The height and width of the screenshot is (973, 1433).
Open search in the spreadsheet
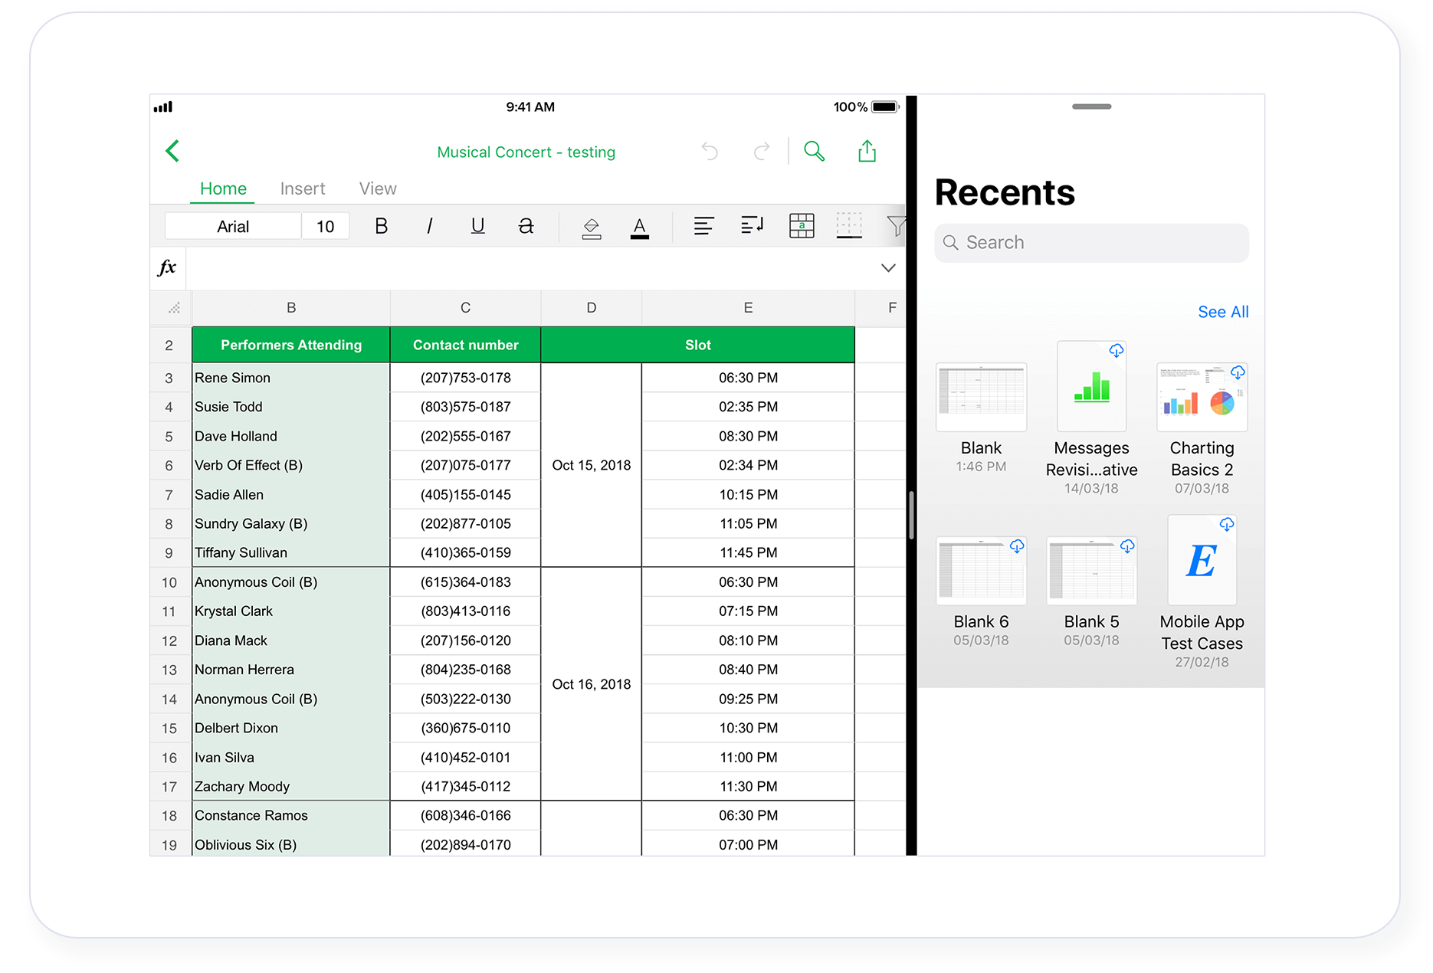click(814, 151)
